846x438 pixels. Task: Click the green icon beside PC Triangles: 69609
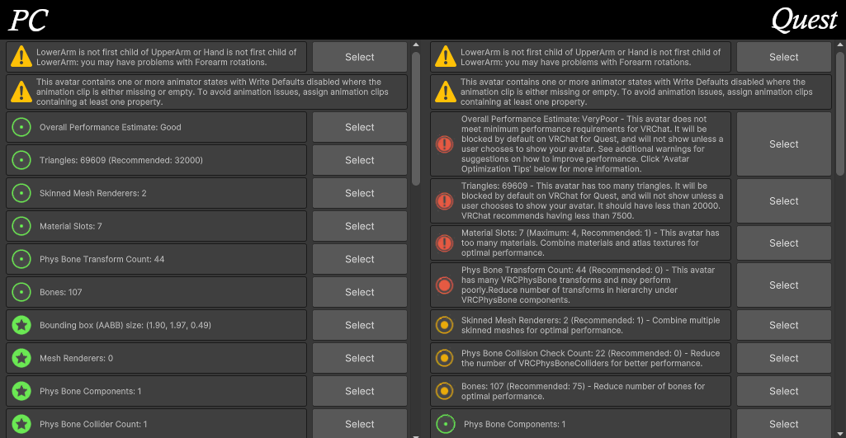[21, 160]
